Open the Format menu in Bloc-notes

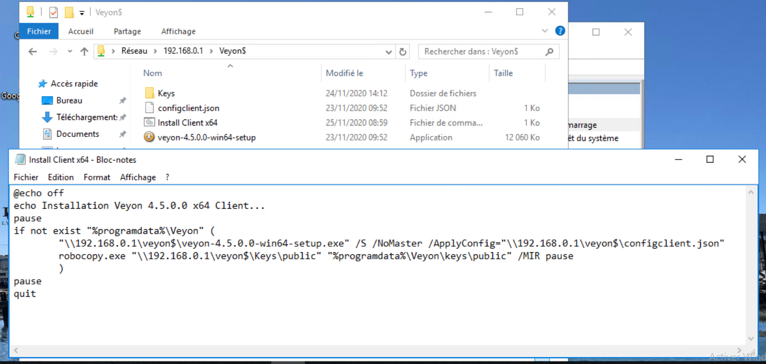[97, 177]
